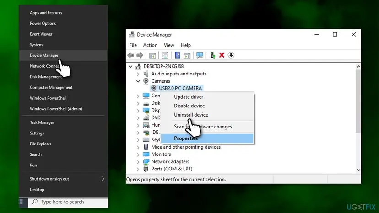The width and height of the screenshot is (379, 213).
Task: Open Apps and Features from Win+X menu
Action: coord(63,12)
